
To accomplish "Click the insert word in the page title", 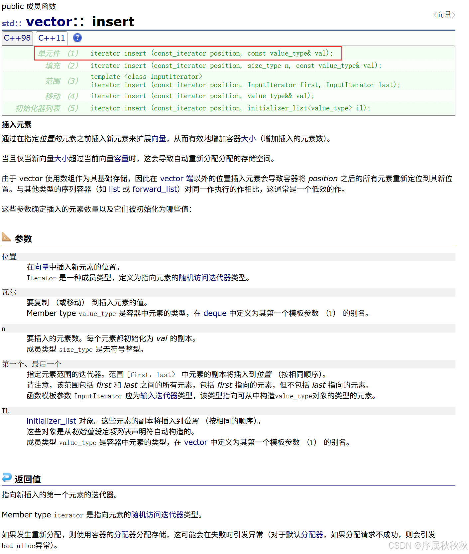I will 113,22.
